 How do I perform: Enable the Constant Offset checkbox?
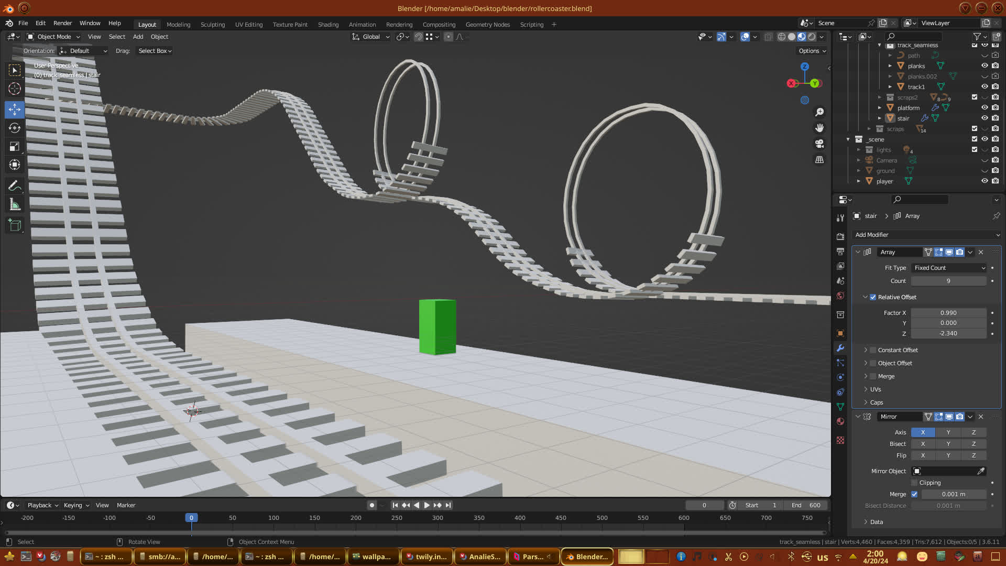(873, 350)
